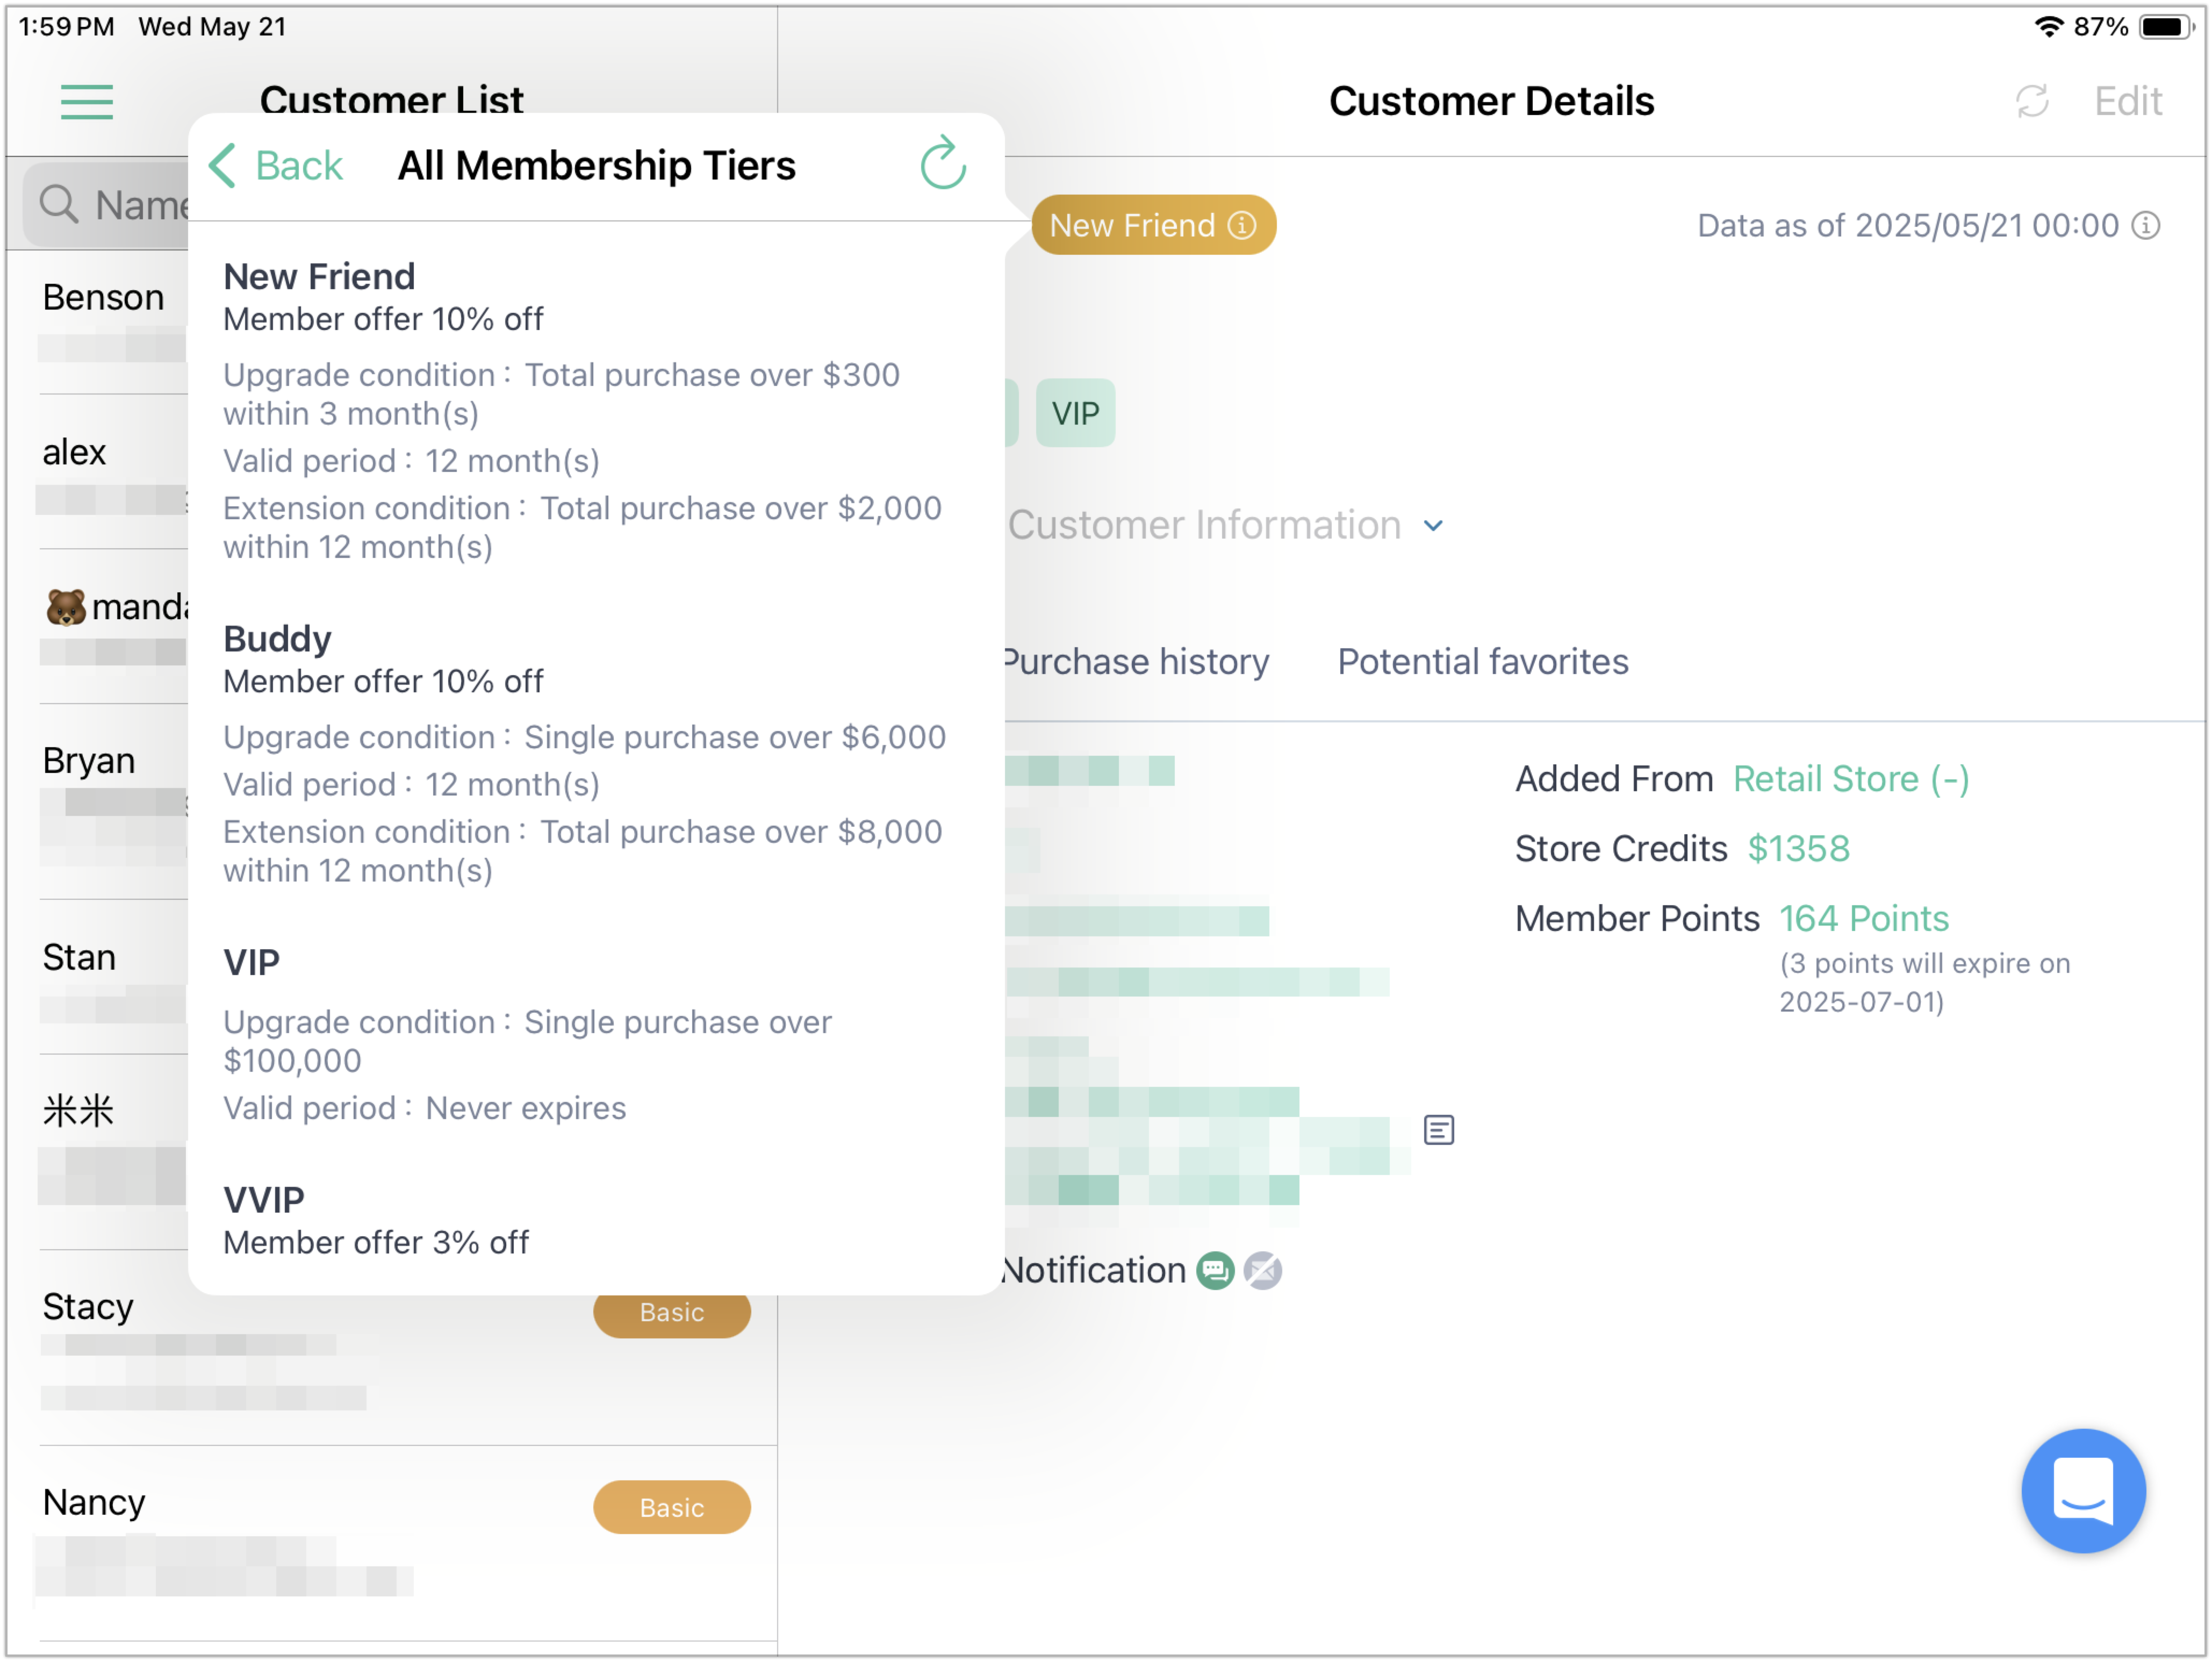Select the VIP tag chip
This screenshot has height=1662, width=2212.
(x=1075, y=413)
